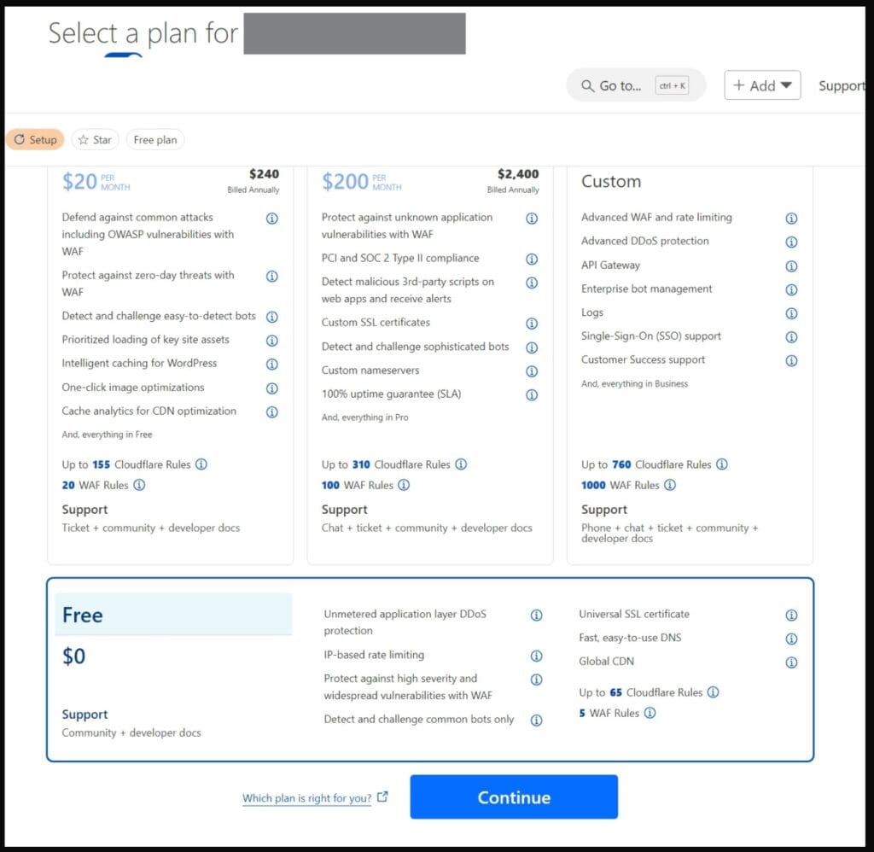
Task: Click external link icon after "Which plan is right for you?"
Action: click(x=382, y=795)
